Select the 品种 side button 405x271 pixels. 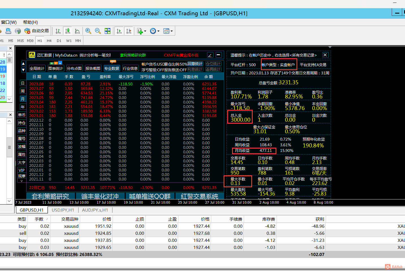click(x=22, y=131)
